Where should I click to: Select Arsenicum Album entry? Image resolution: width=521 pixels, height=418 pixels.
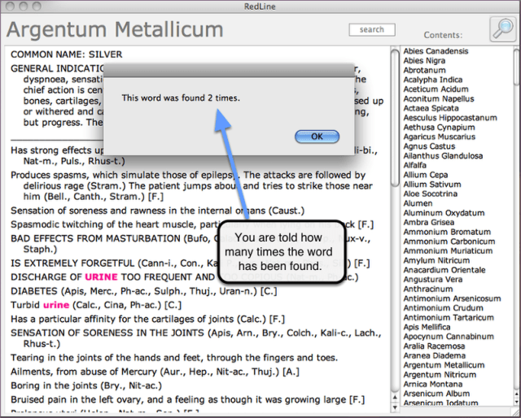click(436, 394)
